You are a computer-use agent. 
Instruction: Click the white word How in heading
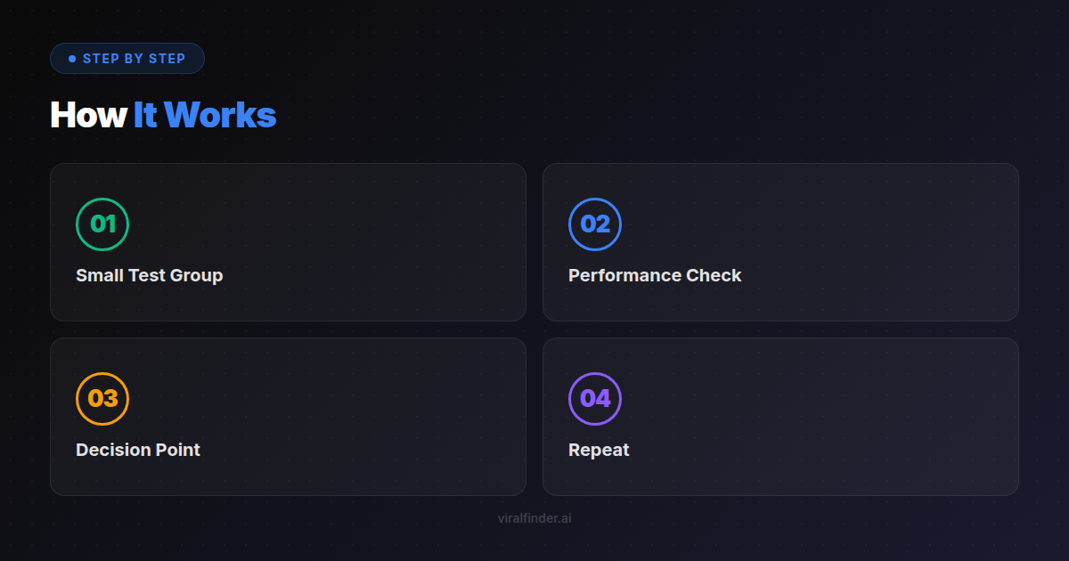tap(88, 116)
